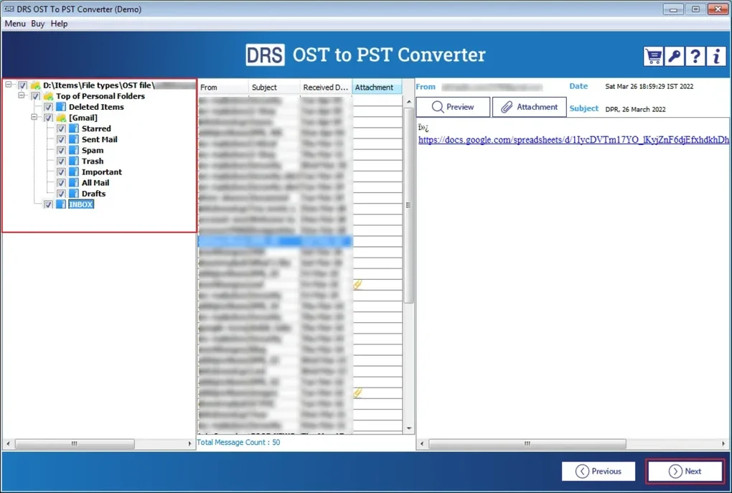Select the highlighted blue message row
This screenshot has width=732, height=493.
pos(275,241)
